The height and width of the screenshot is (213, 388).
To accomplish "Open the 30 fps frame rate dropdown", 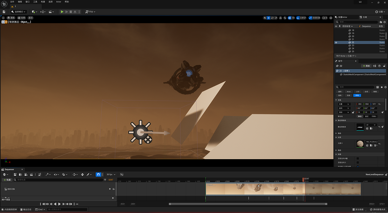I will point(111,175).
